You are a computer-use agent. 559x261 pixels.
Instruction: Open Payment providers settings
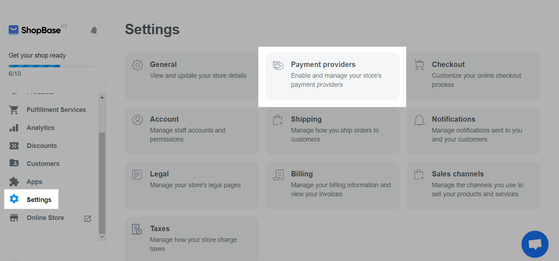pos(332,76)
